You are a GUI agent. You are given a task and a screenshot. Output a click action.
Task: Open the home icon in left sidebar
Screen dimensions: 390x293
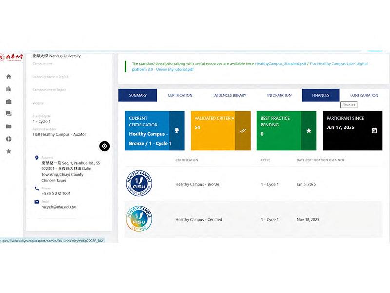coord(9,77)
